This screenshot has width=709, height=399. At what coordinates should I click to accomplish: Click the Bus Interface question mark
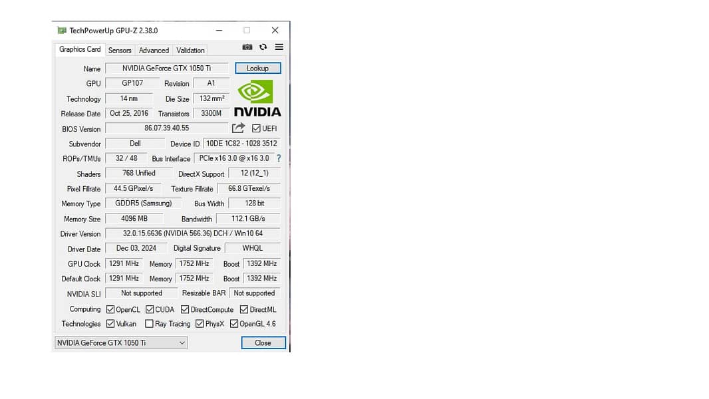(279, 158)
